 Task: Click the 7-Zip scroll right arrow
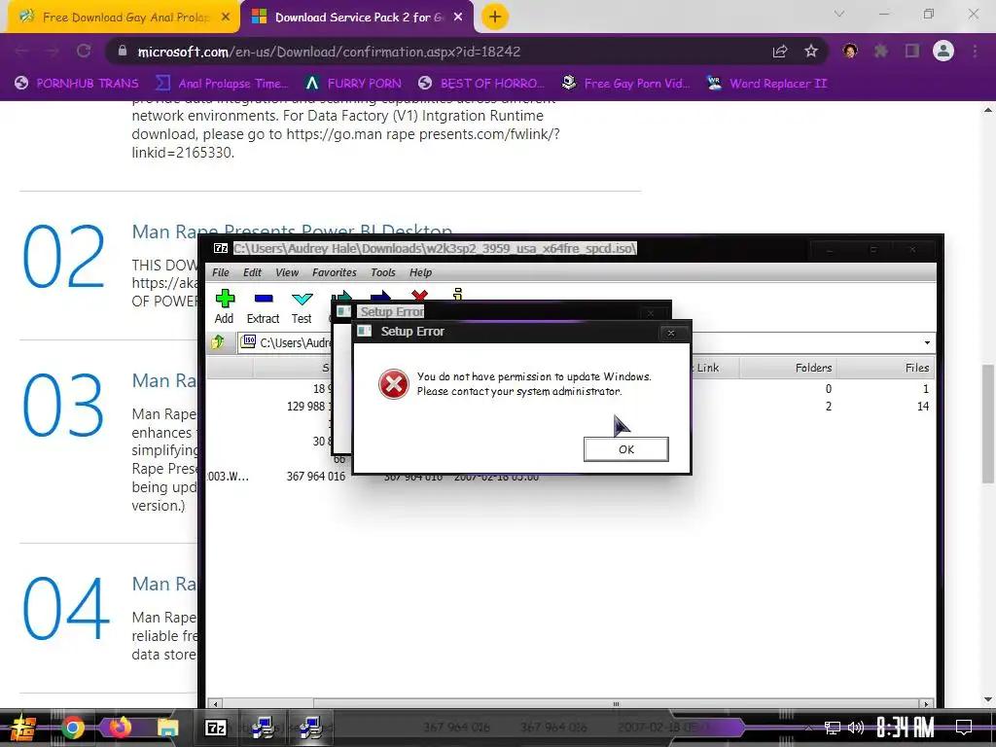926,704
